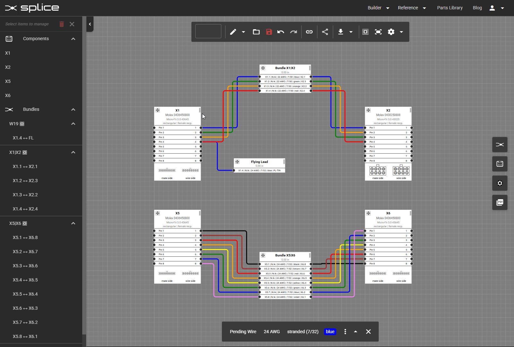Open the splice tool panel
The image size is (514, 347).
point(500,145)
